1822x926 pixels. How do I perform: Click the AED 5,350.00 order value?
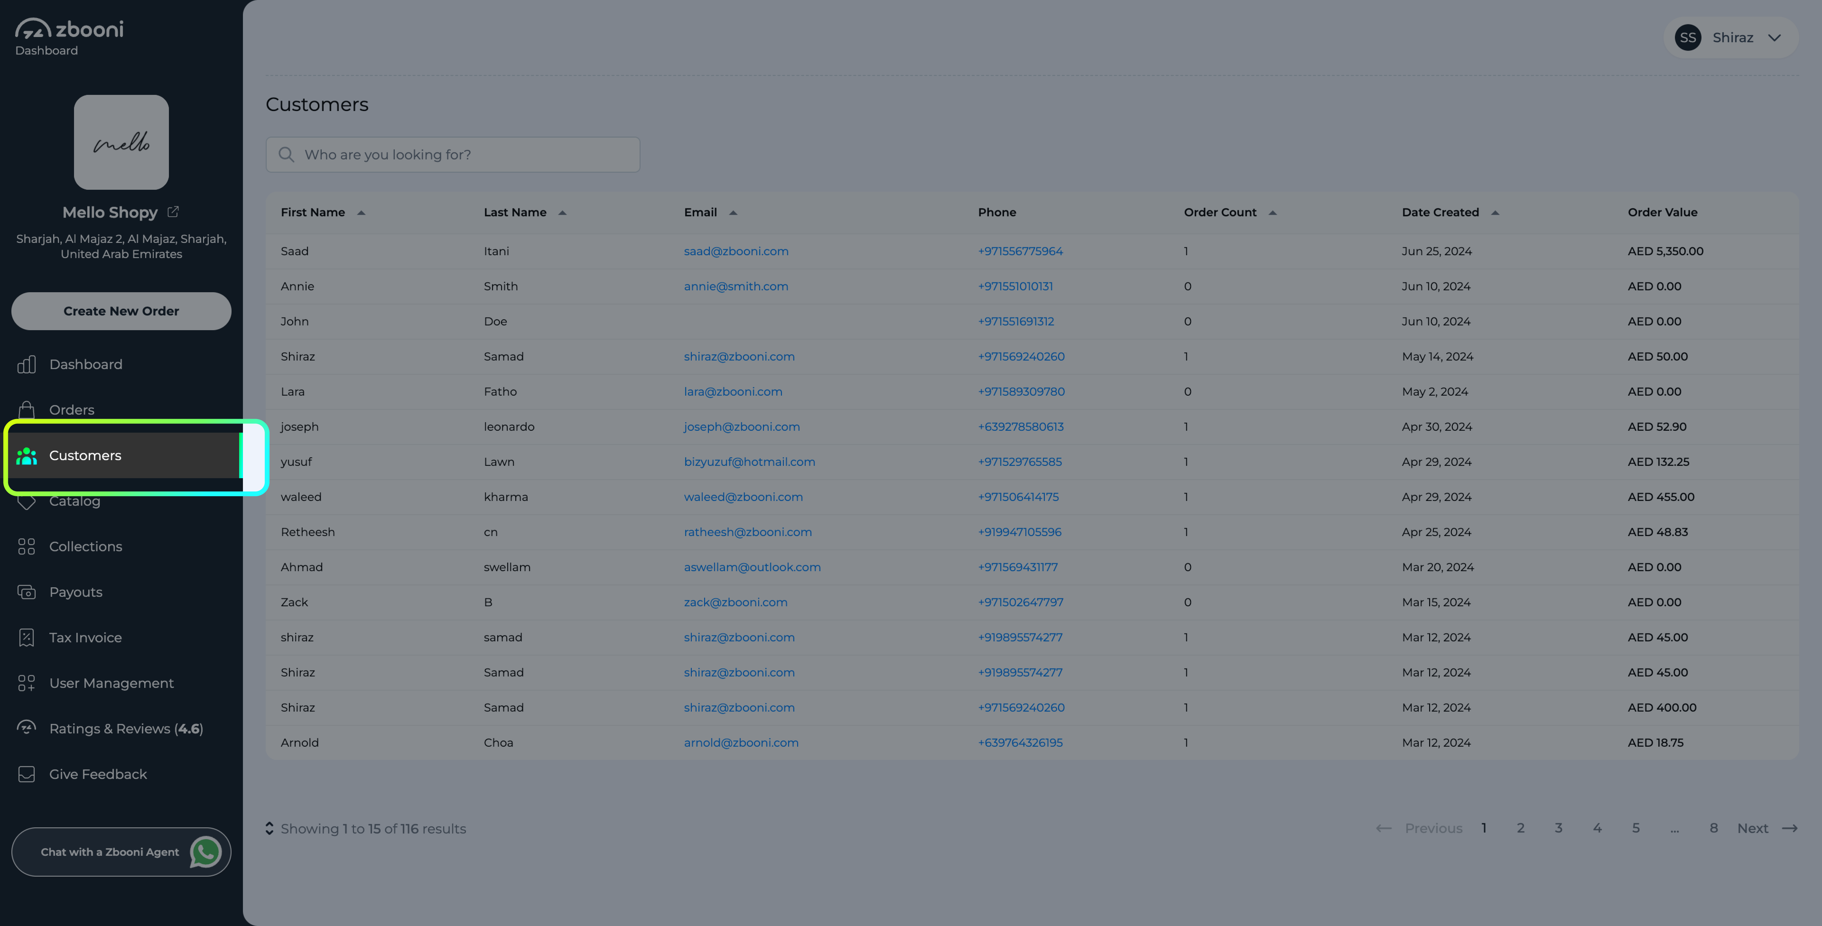[x=1665, y=251]
